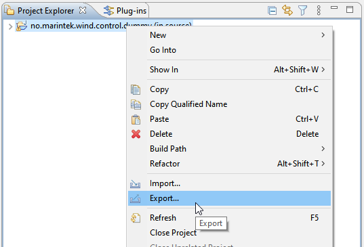The height and width of the screenshot is (247, 364).
Task: Choose Delete from the context menu
Action: [x=229, y=134]
